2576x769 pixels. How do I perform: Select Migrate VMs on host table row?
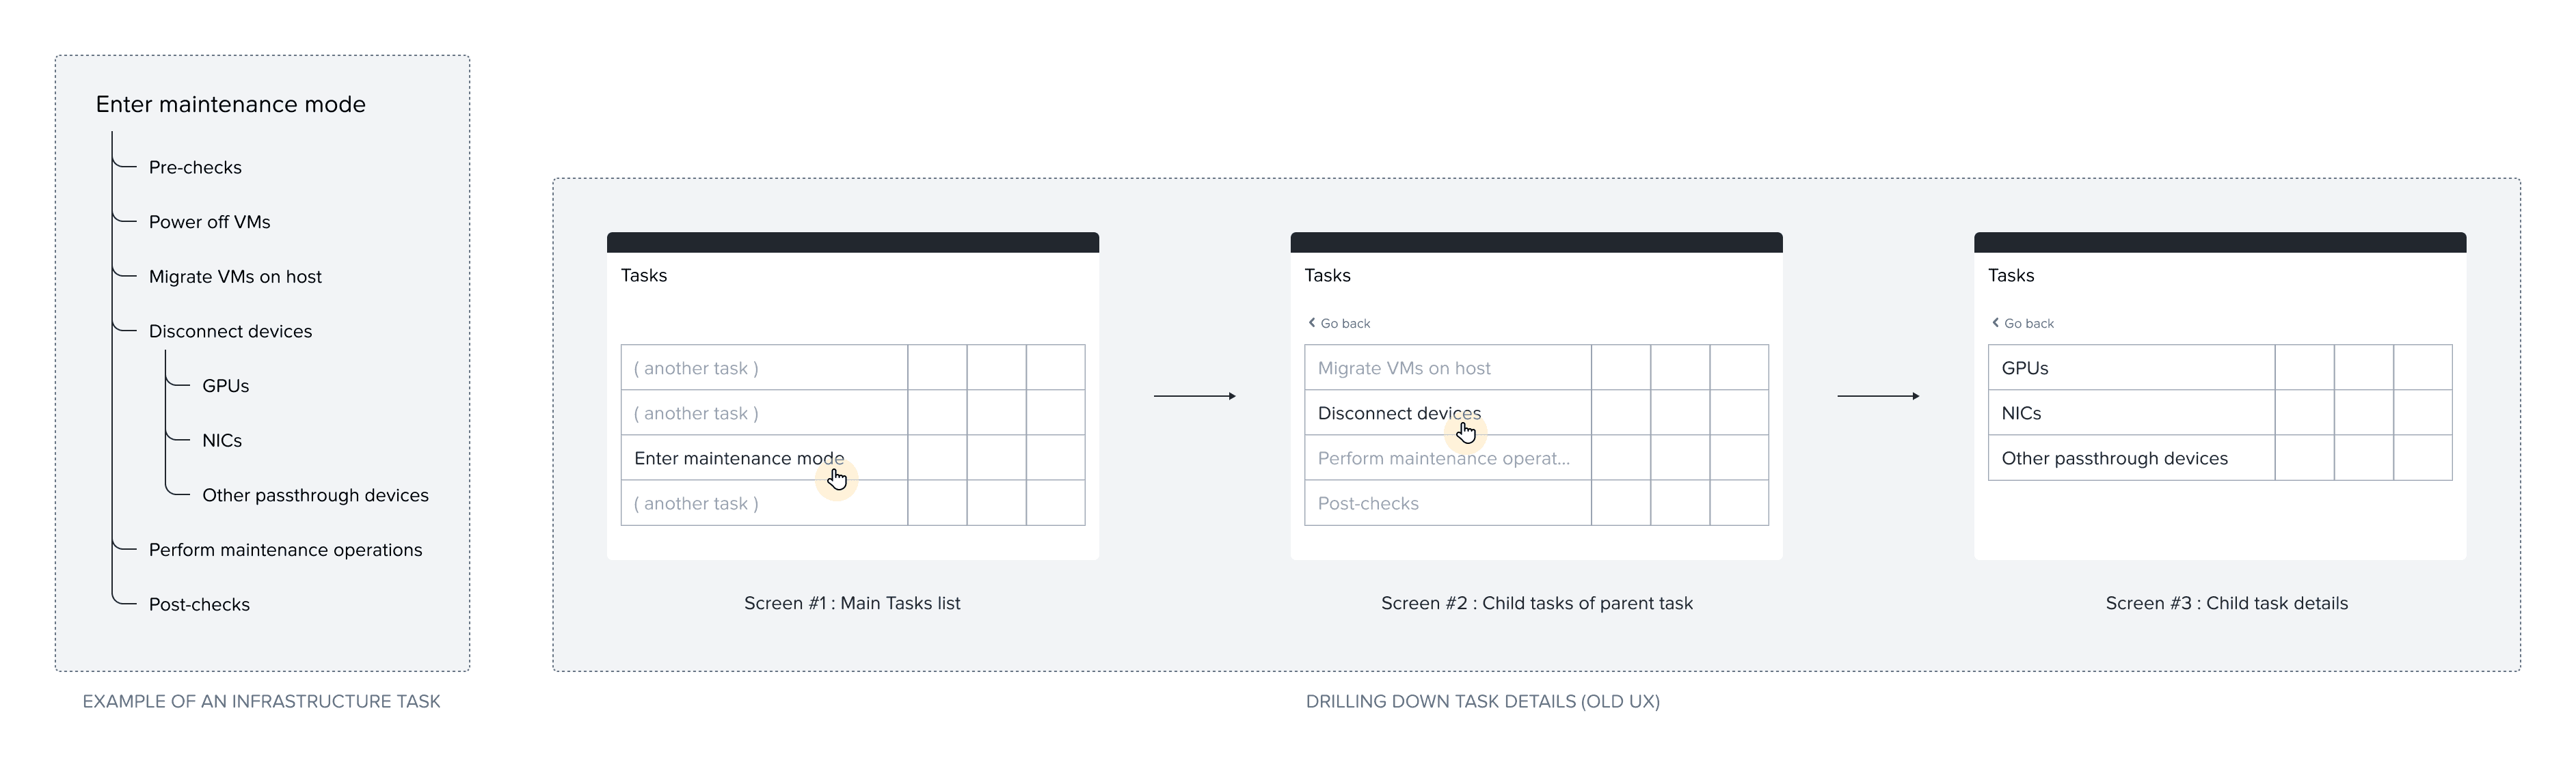tap(1536, 367)
